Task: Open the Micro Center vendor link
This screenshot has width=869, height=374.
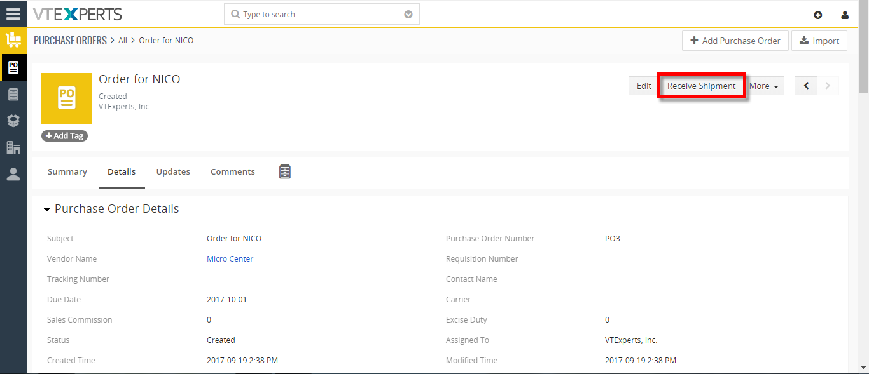Action: pyautogui.click(x=230, y=258)
